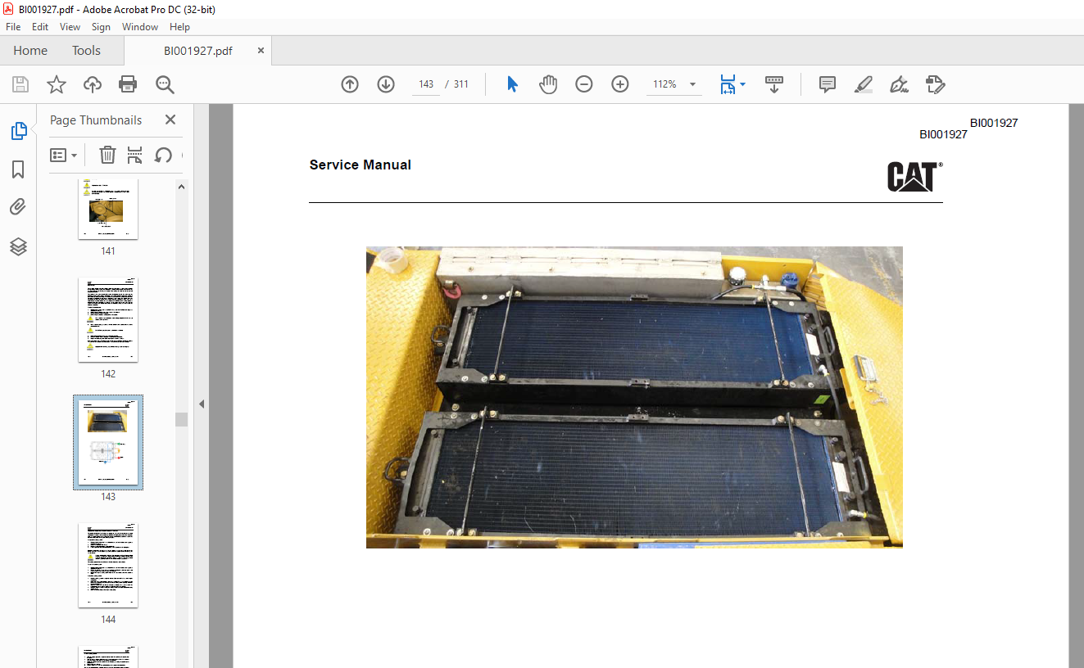This screenshot has height=668, width=1084.
Task: Delete selected page with trash icon
Action: point(107,155)
